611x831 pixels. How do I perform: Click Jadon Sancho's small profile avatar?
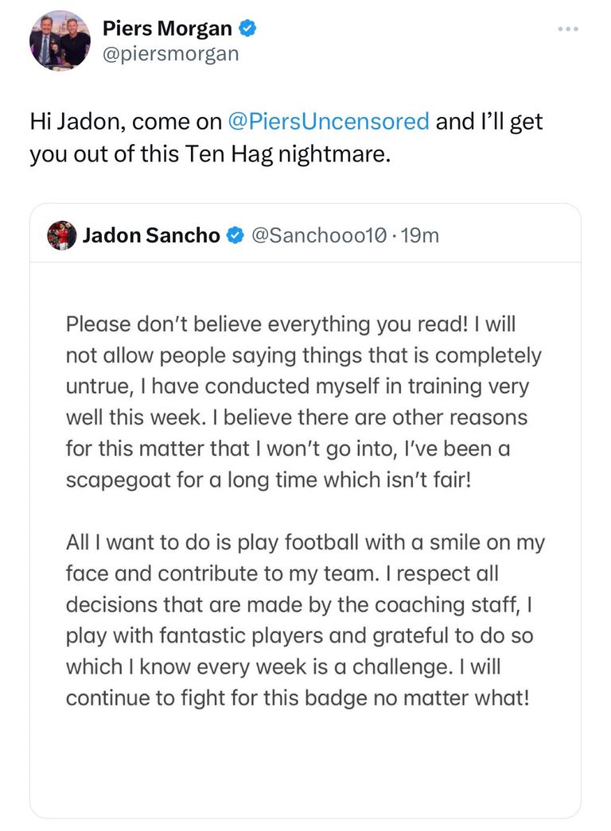click(x=62, y=235)
